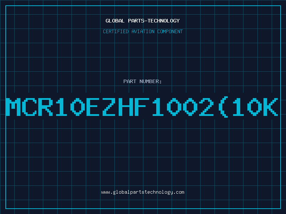
Task: Click the 1002 digits in part number
Action: (183, 107)
